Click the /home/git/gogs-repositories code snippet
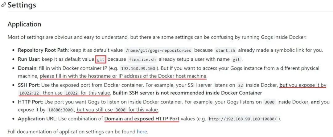 point(158,50)
